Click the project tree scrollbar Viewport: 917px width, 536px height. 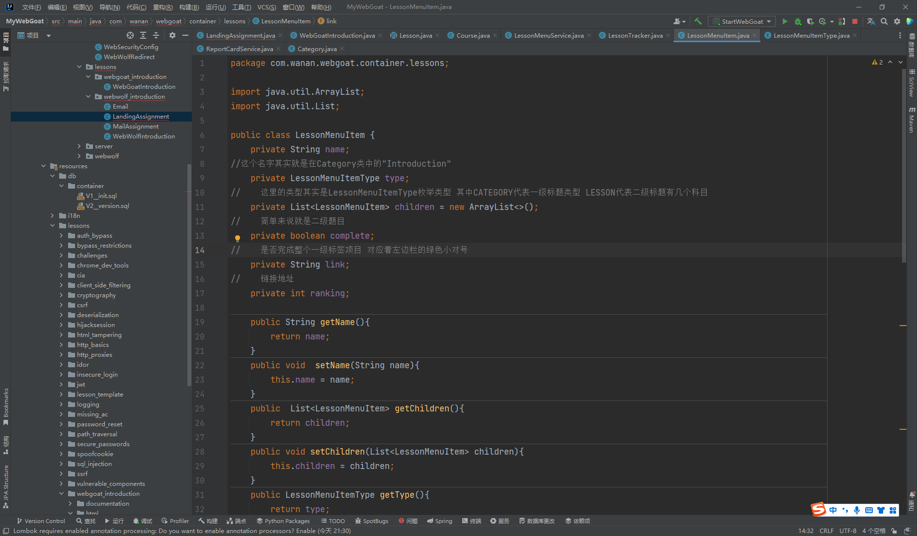tap(189, 274)
